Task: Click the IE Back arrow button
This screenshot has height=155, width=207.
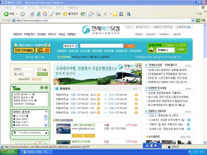Action: coord(6,14)
